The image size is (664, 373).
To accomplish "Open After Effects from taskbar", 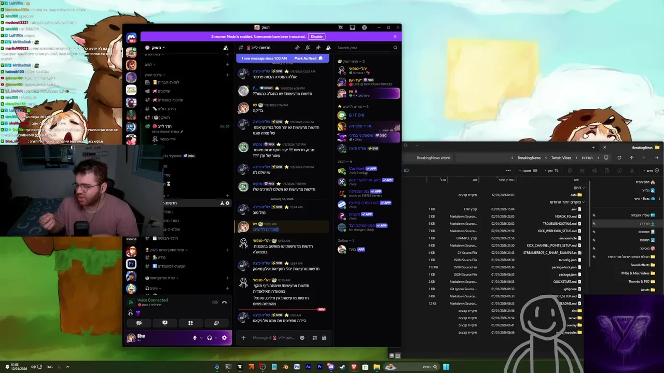I will click(x=308, y=367).
